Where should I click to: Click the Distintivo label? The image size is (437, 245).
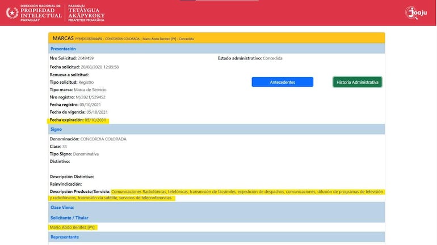click(60, 161)
